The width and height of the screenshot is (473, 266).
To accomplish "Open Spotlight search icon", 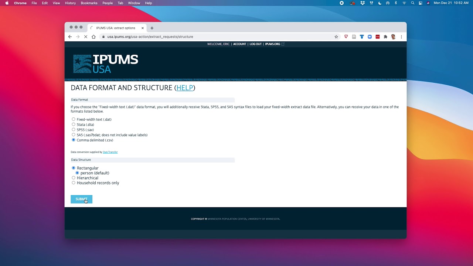I will click(x=412, y=3).
